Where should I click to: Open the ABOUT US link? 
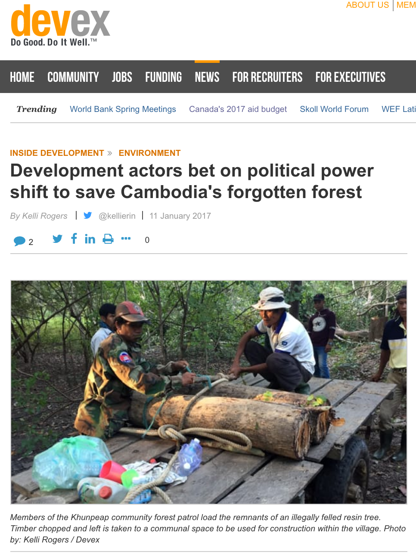(x=367, y=5)
